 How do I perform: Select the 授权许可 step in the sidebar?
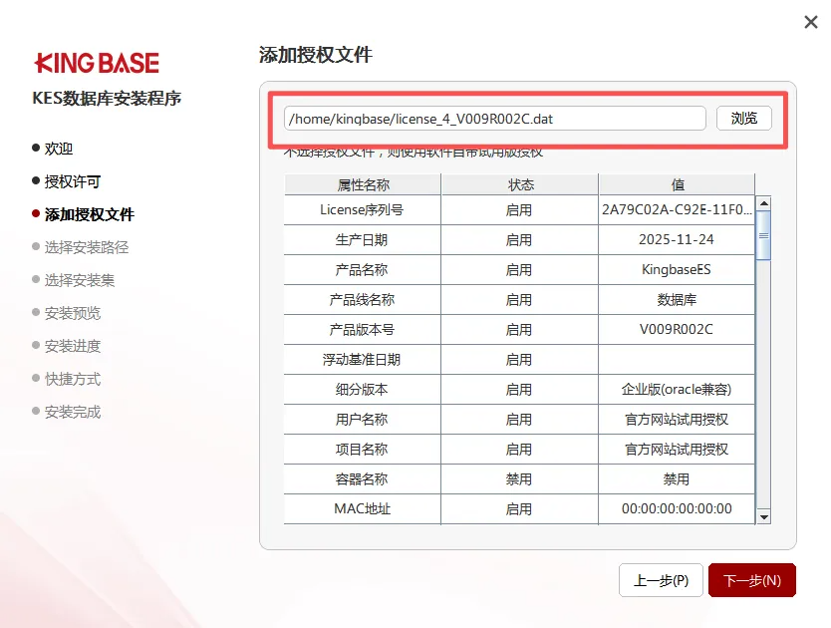[72, 181]
